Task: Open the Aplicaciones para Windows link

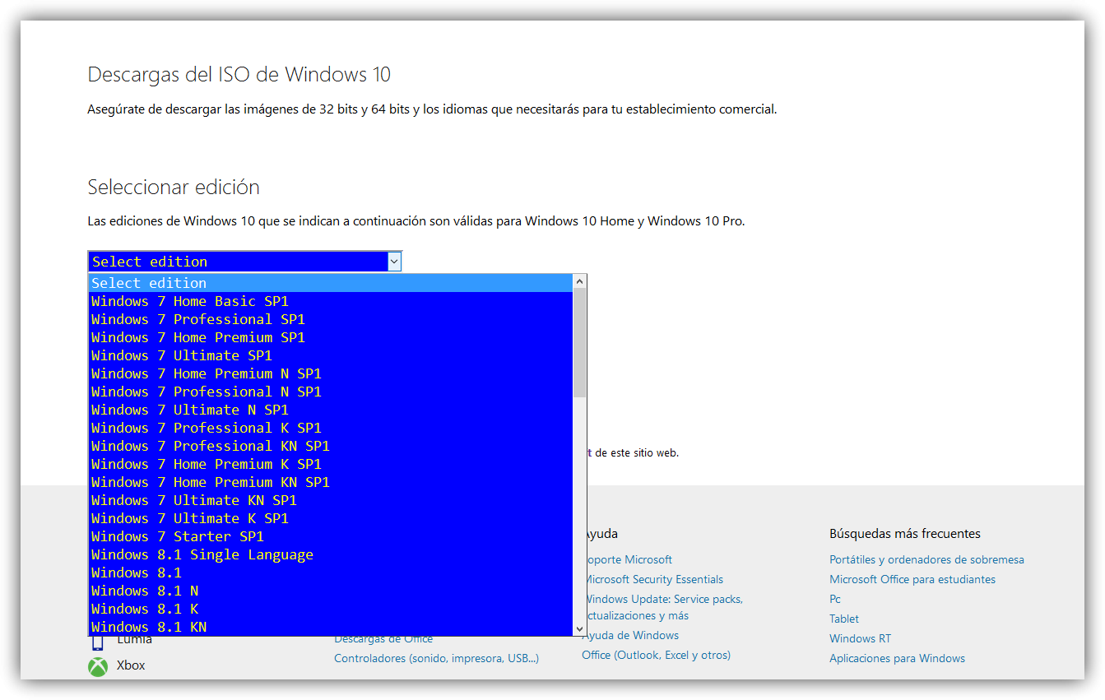Action: (898, 658)
